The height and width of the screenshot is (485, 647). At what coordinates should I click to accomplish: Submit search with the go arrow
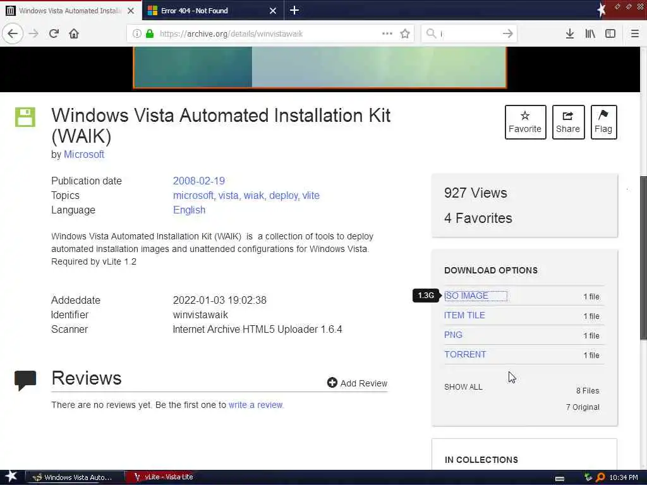[508, 33]
